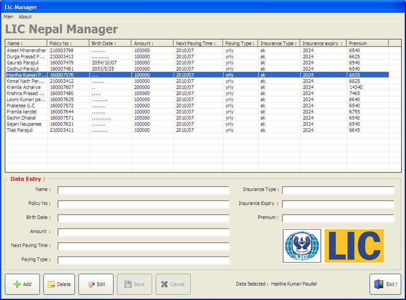Click the Exit ! button label
This screenshot has width=406, height=300.
tap(392, 284)
